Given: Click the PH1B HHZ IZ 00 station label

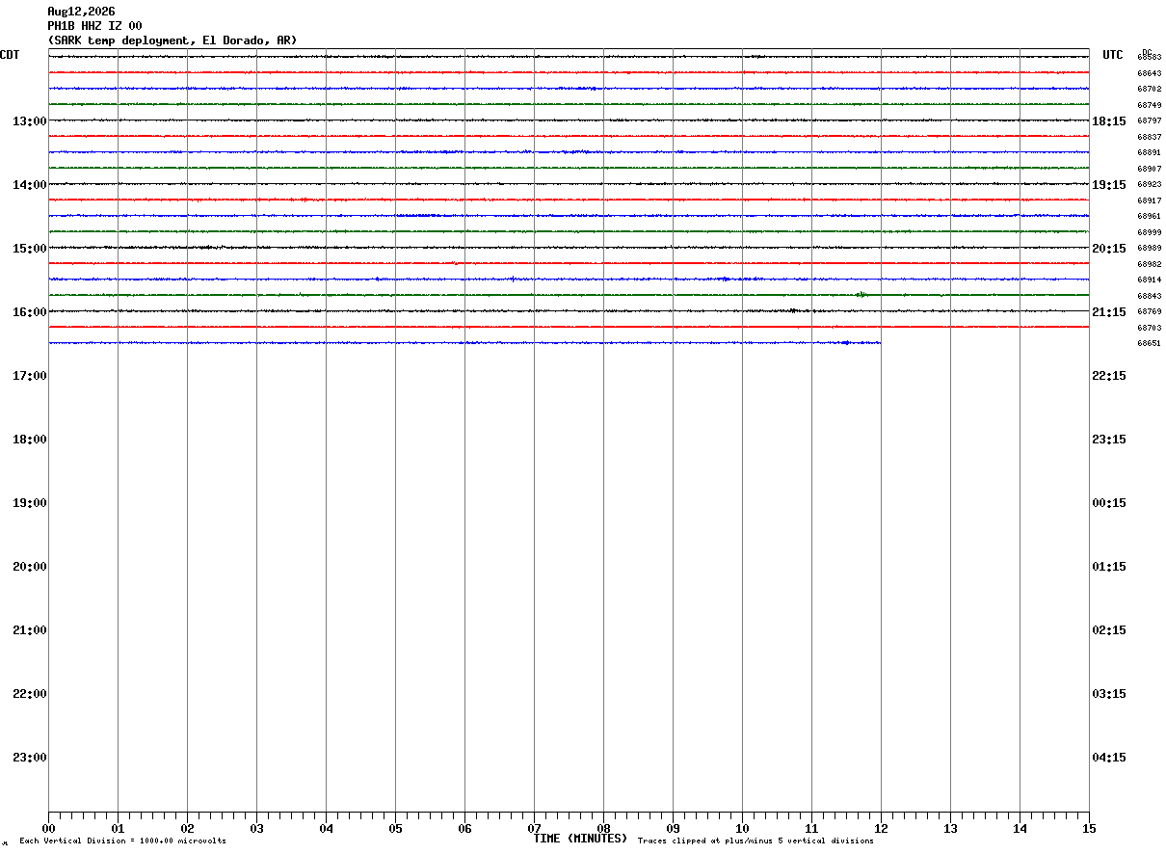Looking at the screenshot, I should [94, 26].
